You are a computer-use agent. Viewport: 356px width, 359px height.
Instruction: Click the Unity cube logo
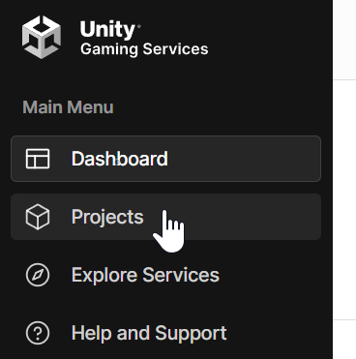42,37
